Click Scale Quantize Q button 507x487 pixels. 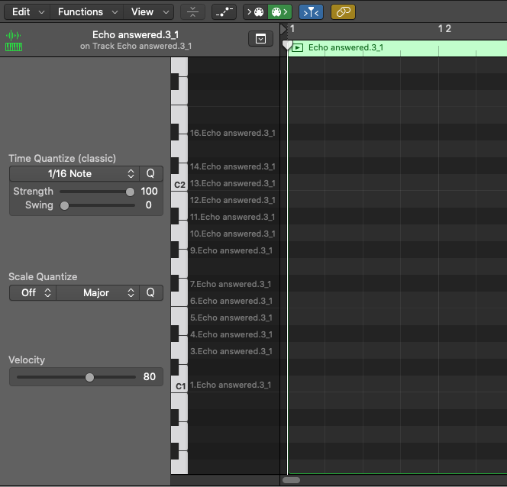click(150, 293)
